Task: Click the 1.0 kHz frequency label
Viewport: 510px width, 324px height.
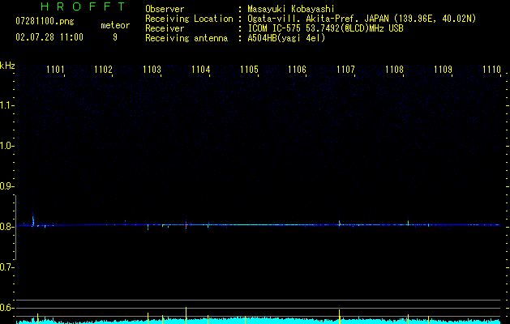Action: pyautogui.click(x=6, y=146)
